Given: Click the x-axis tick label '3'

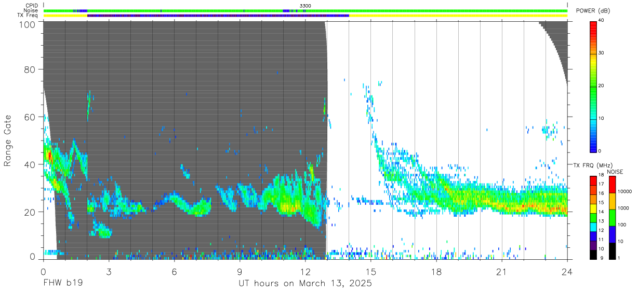Looking at the screenshot, I should click(x=109, y=272).
